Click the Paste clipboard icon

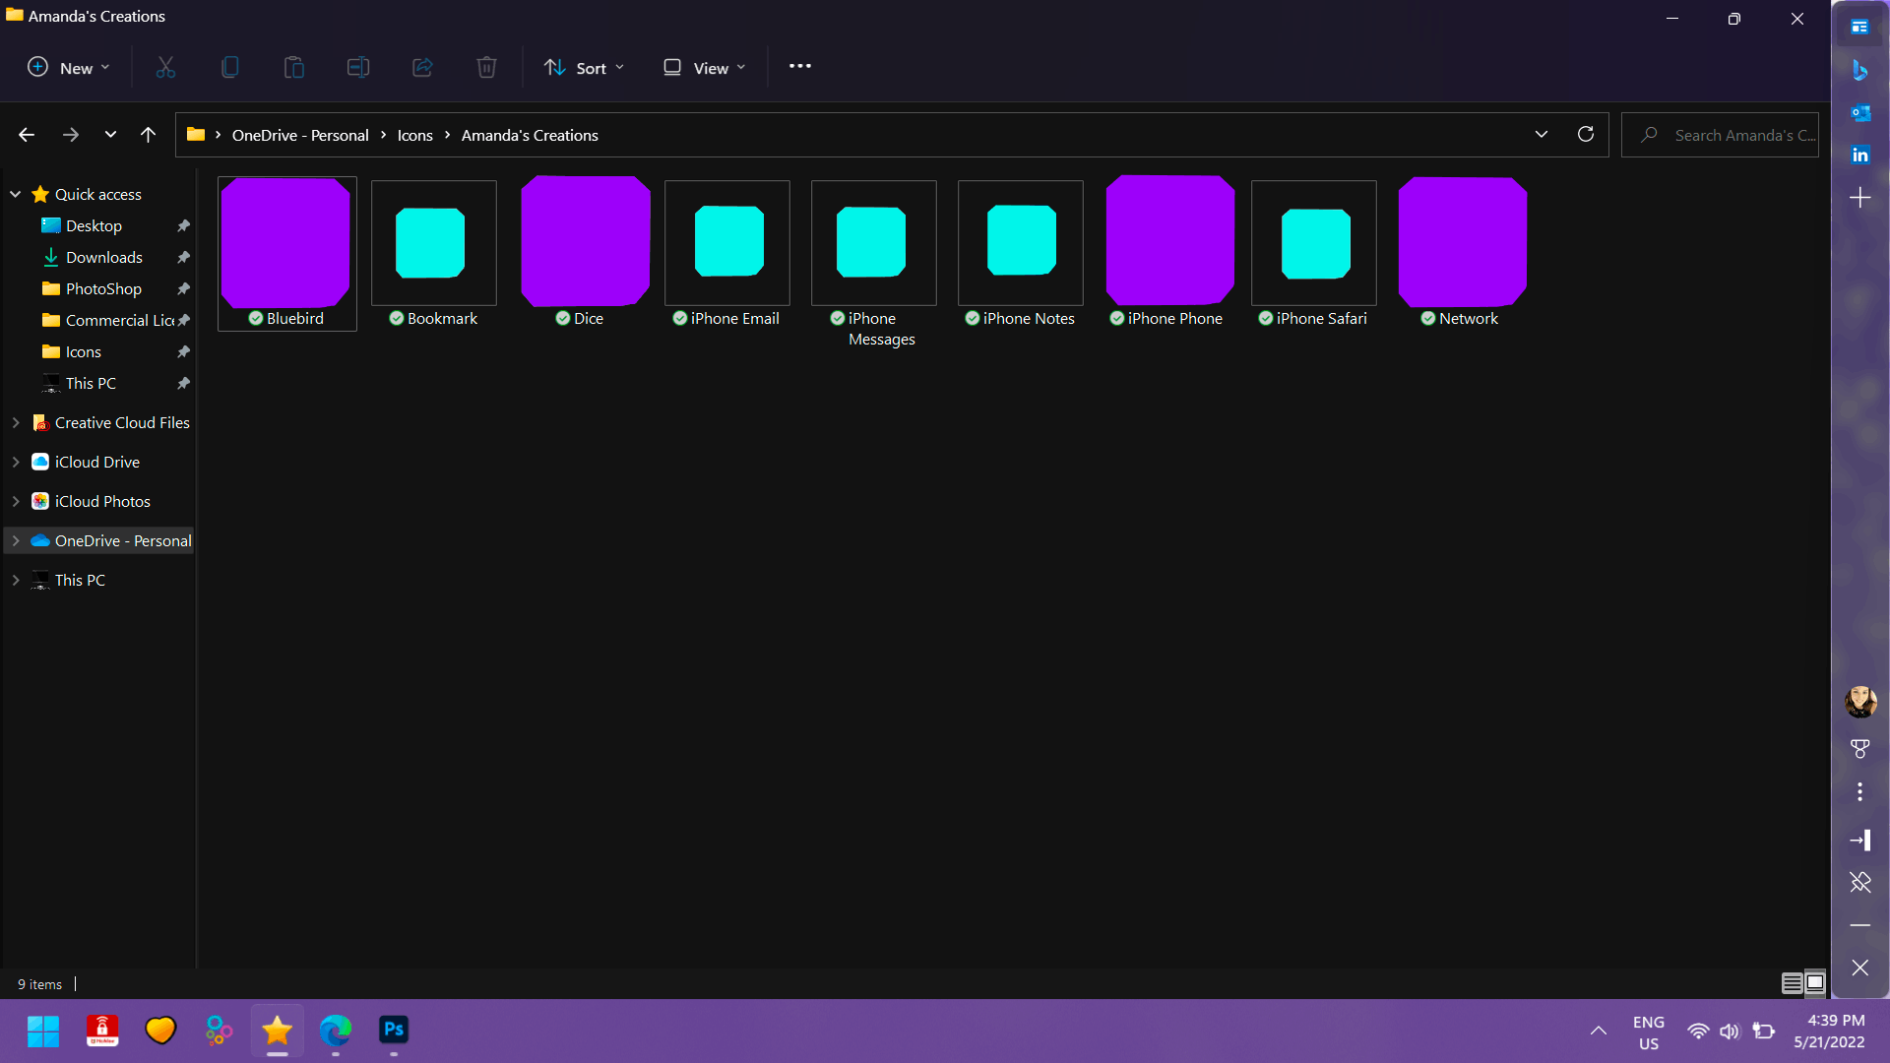[294, 67]
